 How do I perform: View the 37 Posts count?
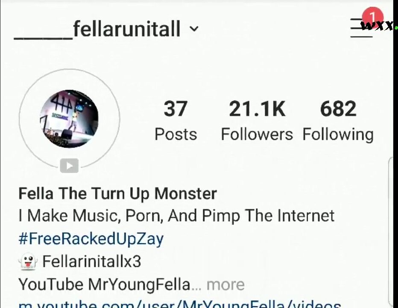pos(176,120)
